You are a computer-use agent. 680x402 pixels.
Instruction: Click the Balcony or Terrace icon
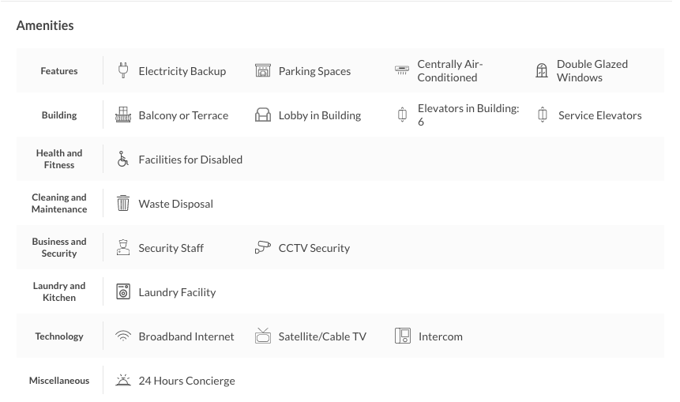pyautogui.click(x=122, y=115)
